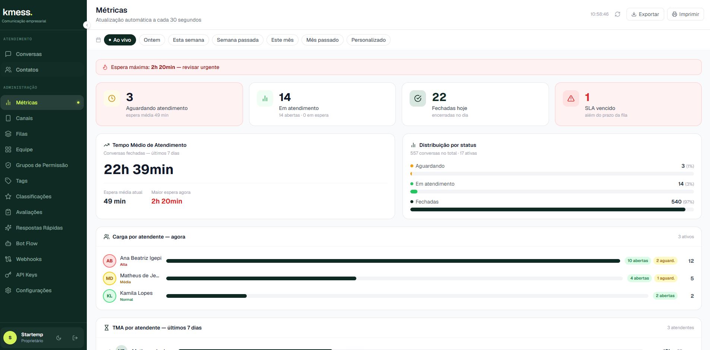This screenshot has height=350, width=710.
Task: Click the Espera máxima alert banner
Action: click(399, 67)
